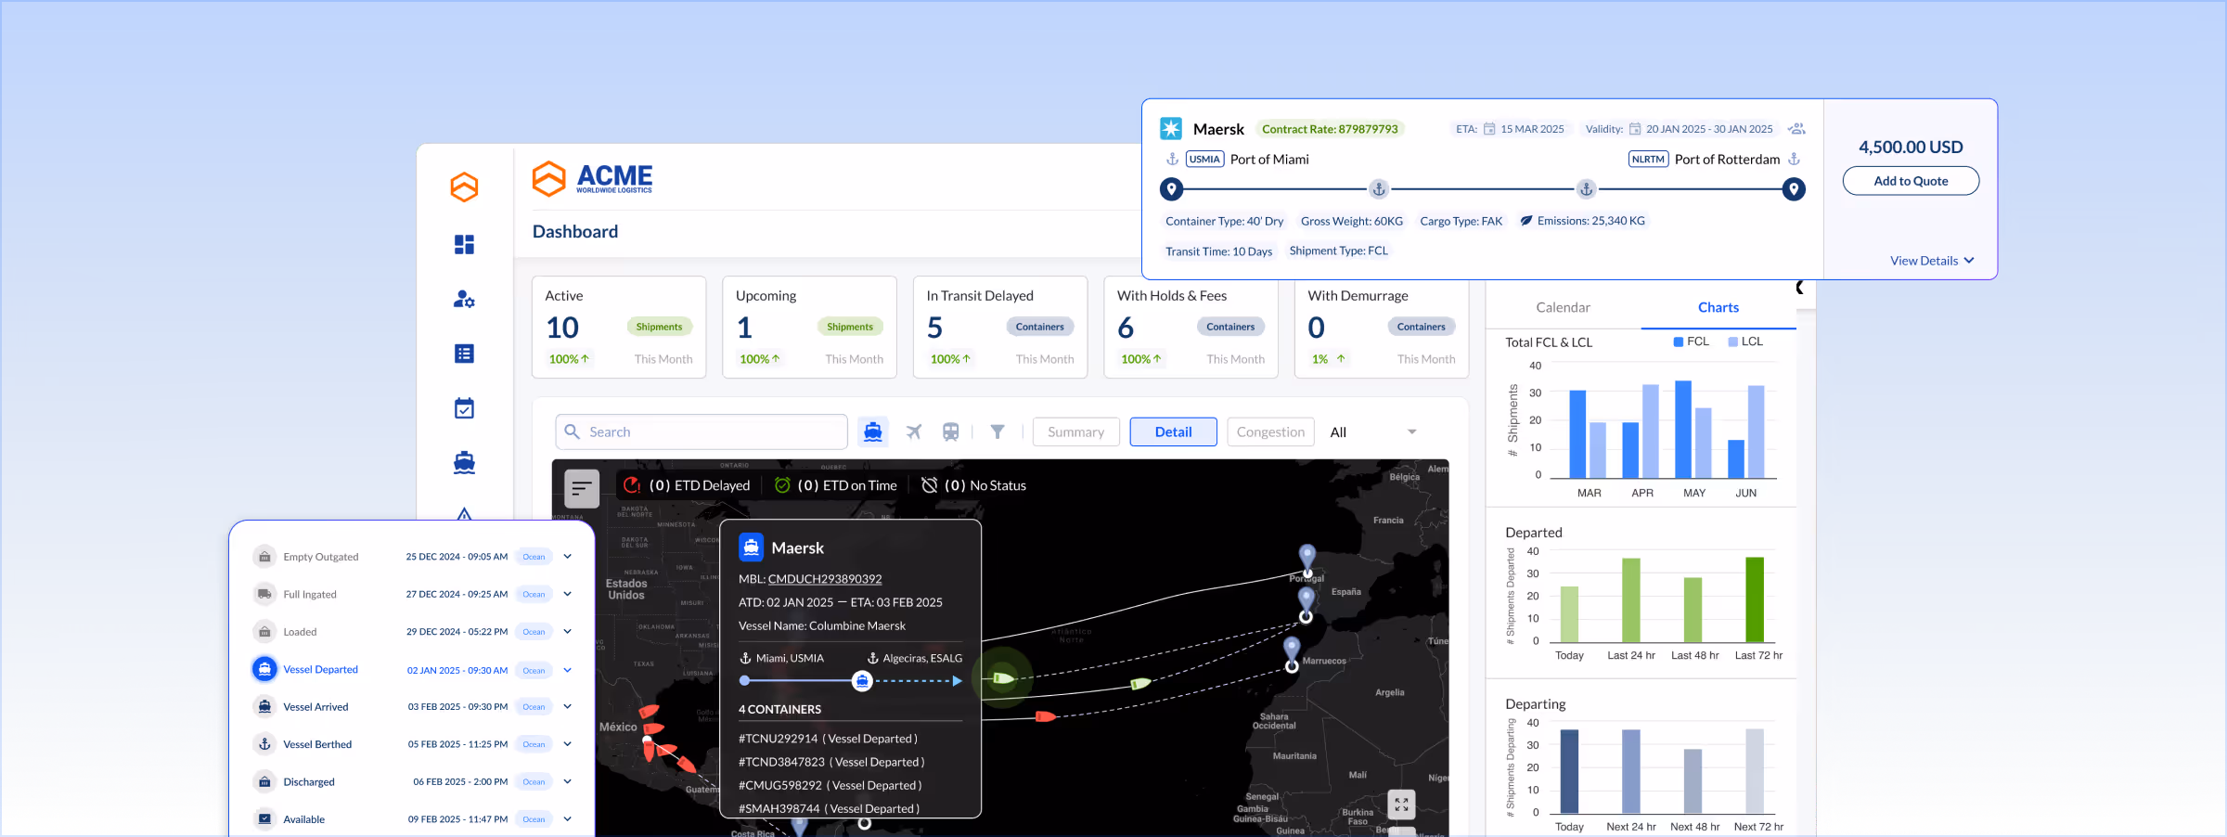
Task: Click the ETD on Time status indicator
Action: click(836, 485)
